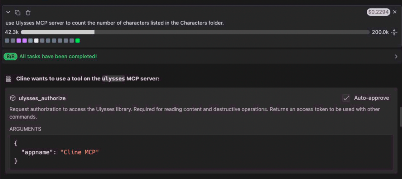Click the vertical scrollbar thumb on the right

click(x=400, y=116)
